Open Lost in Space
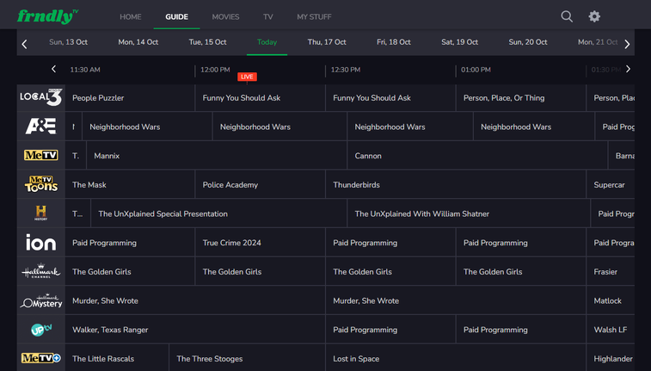651x371 pixels. 456,358
